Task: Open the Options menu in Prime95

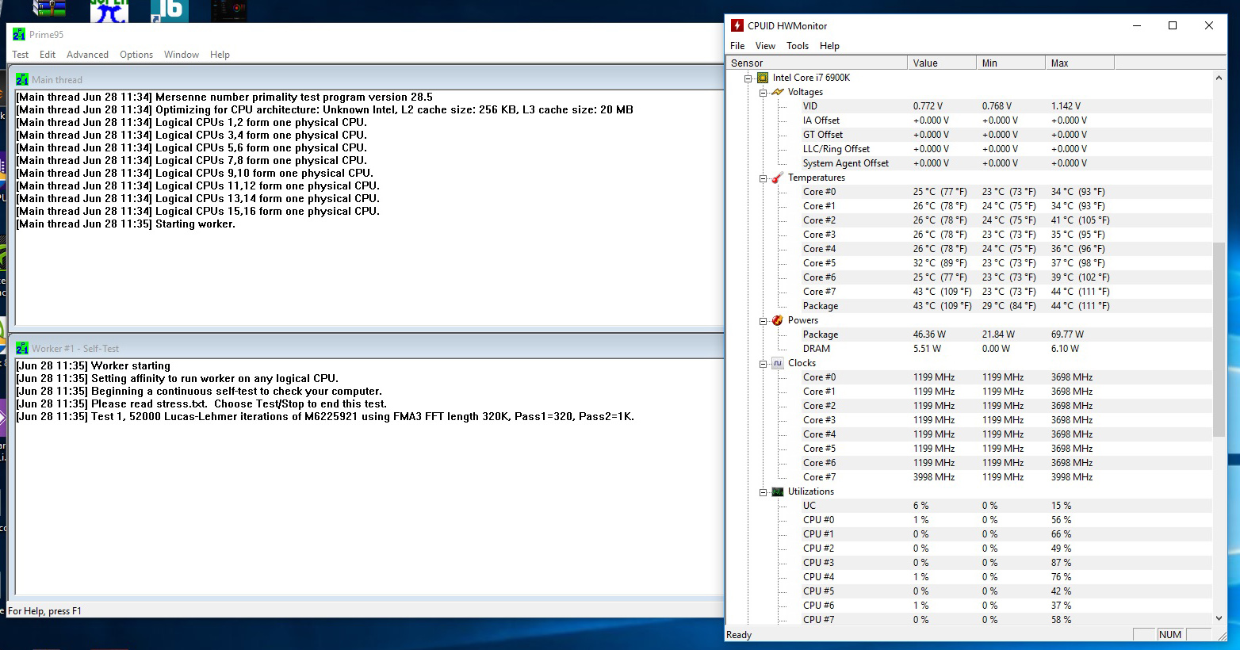Action: (x=136, y=55)
